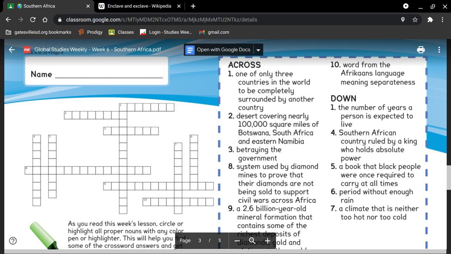Open the Login - Studies Weekly bookmark

(x=166, y=32)
